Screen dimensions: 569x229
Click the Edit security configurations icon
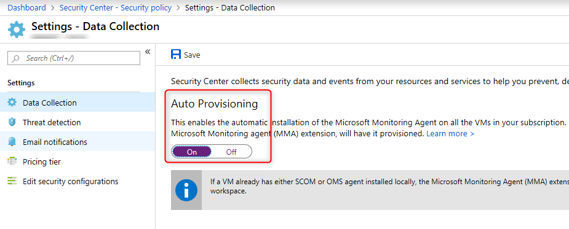[12, 181]
